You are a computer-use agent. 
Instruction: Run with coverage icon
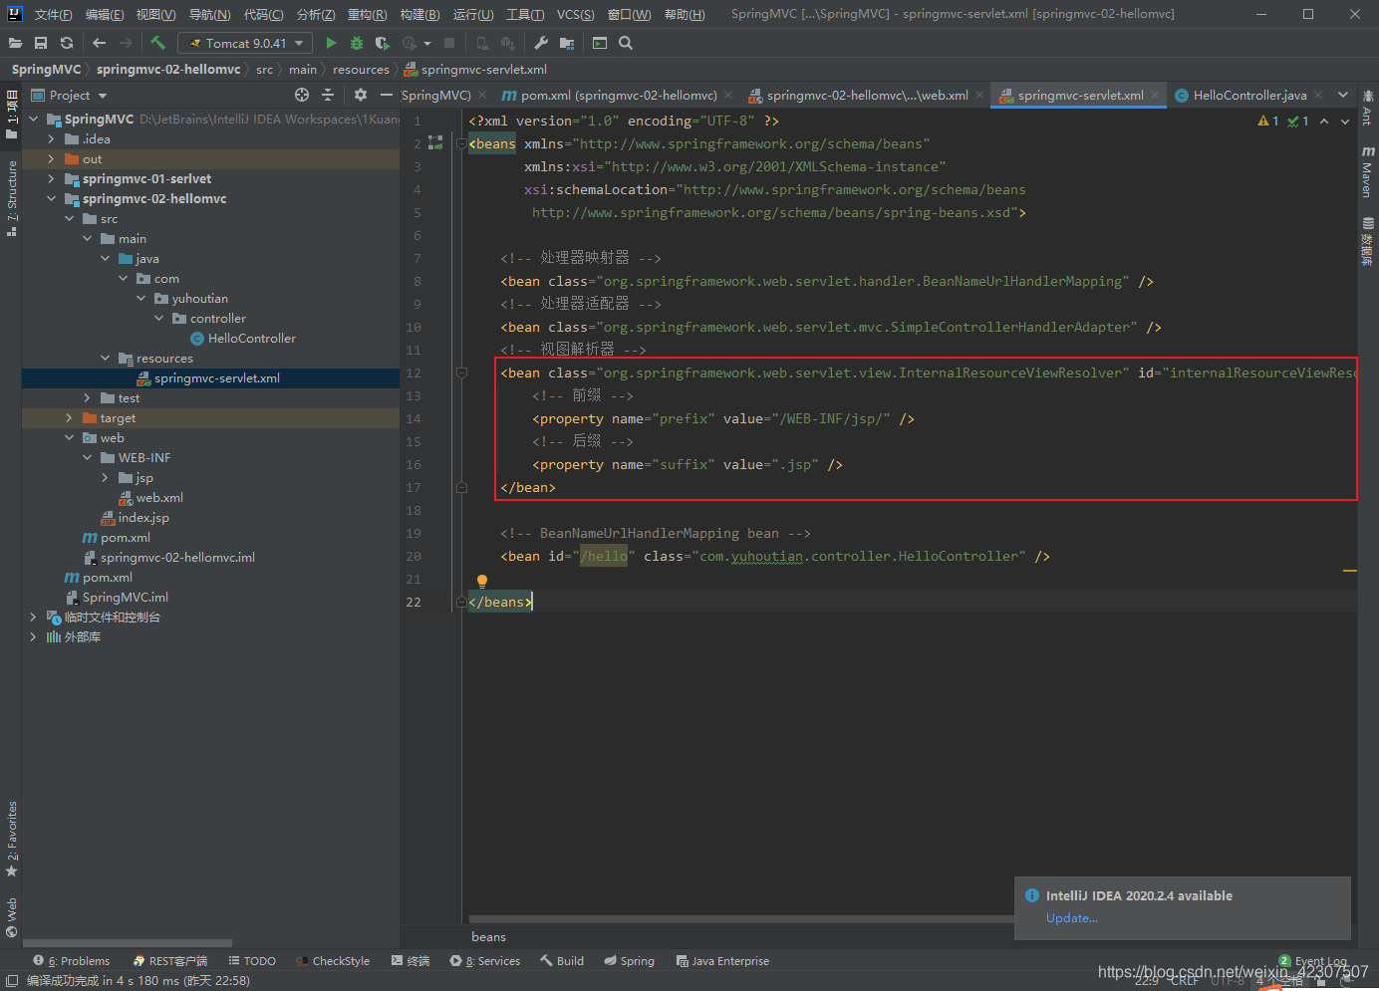pyautogui.click(x=382, y=43)
